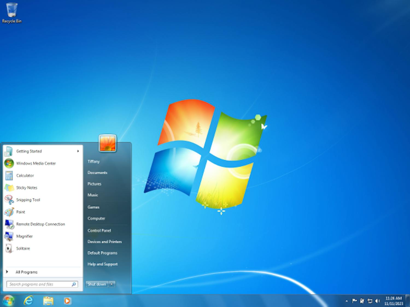Show hidden icons in system tray

click(347, 301)
